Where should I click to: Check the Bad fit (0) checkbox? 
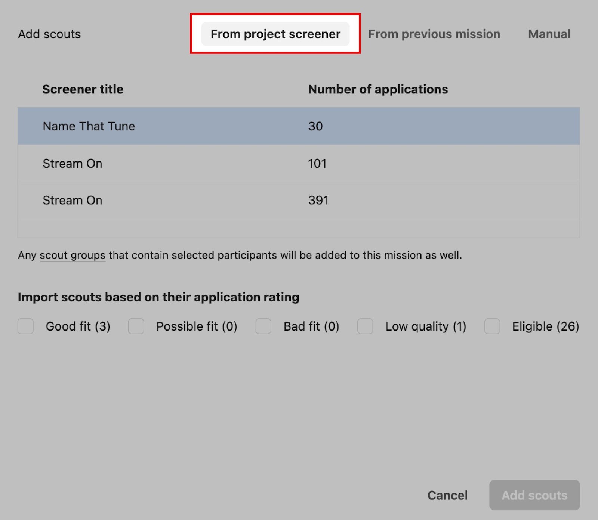(x=263, y=326)
